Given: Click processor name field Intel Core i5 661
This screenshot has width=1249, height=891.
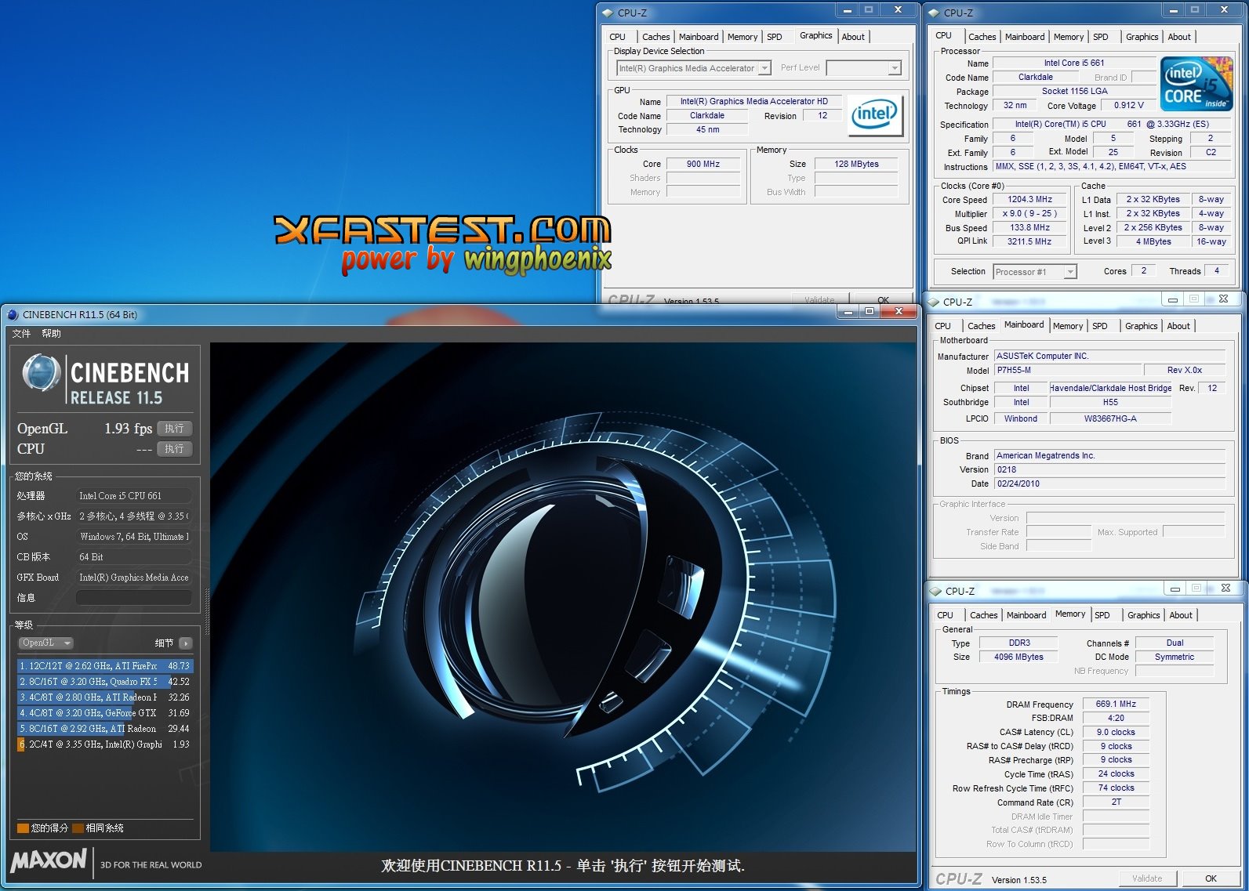Looking at the screenshot, I should coord(1073,63).
